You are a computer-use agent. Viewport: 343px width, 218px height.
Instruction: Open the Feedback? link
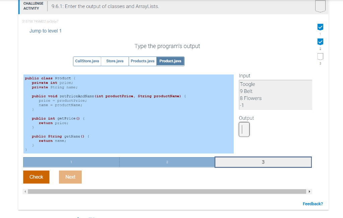pos(313,204)
